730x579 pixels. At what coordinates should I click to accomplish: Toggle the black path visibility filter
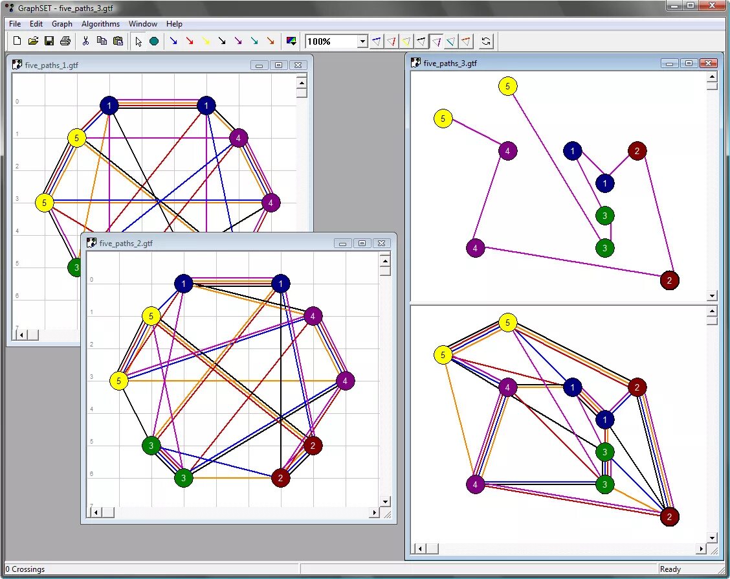click(421, 41)
